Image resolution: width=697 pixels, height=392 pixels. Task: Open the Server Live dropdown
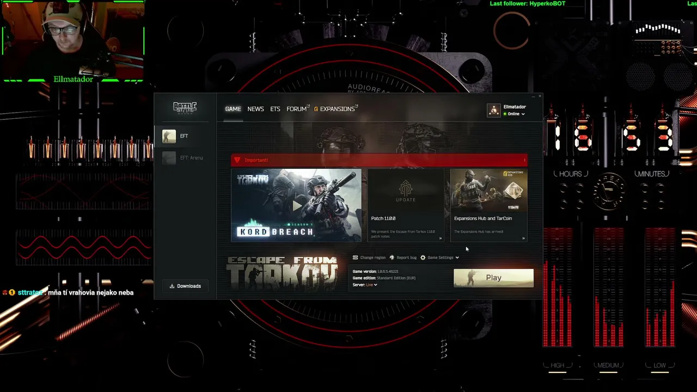[371, 285]
